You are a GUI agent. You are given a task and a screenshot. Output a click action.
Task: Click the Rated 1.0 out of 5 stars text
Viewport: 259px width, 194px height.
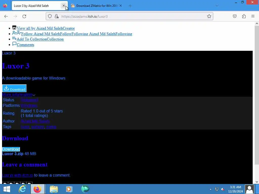(x=42, y=111)
